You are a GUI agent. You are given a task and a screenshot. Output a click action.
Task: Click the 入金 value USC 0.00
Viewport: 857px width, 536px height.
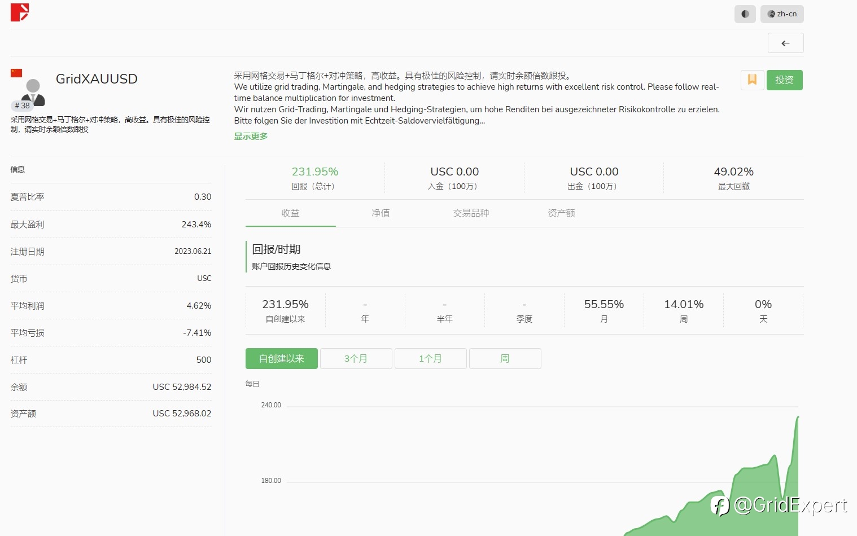click(454, 172)
